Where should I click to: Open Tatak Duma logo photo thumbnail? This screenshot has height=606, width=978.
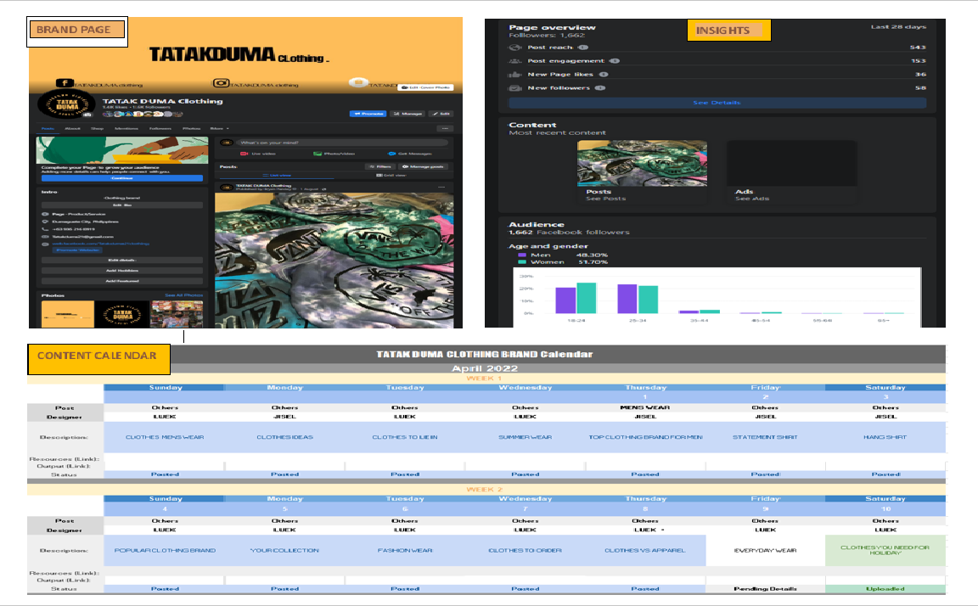(122, 314)
